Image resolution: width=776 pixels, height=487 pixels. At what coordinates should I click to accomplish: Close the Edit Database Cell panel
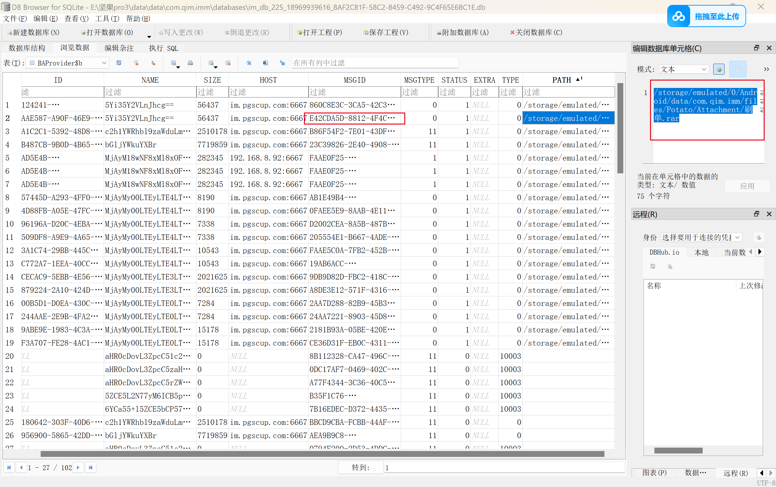pos(769,48)
